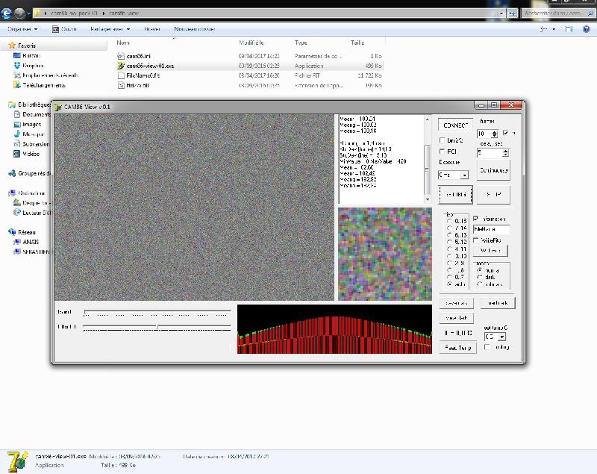Open the Groupe résidentiel icon
This screenshot has height=474, width=597.
tap(12, 173)
